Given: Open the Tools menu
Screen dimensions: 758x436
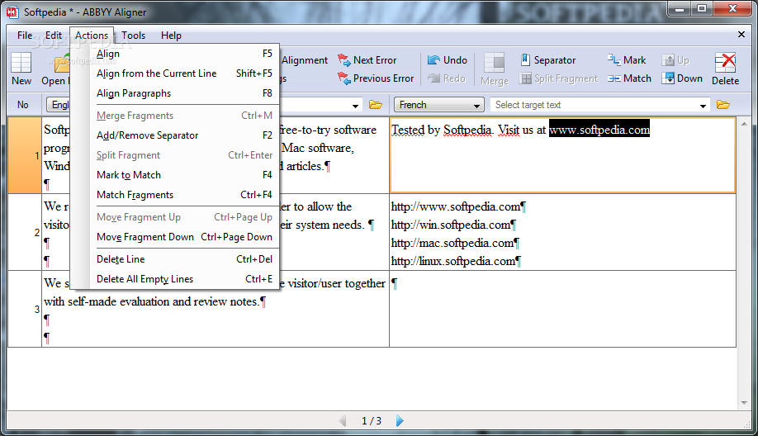Looking at the screenshot, I should [134, 36].
